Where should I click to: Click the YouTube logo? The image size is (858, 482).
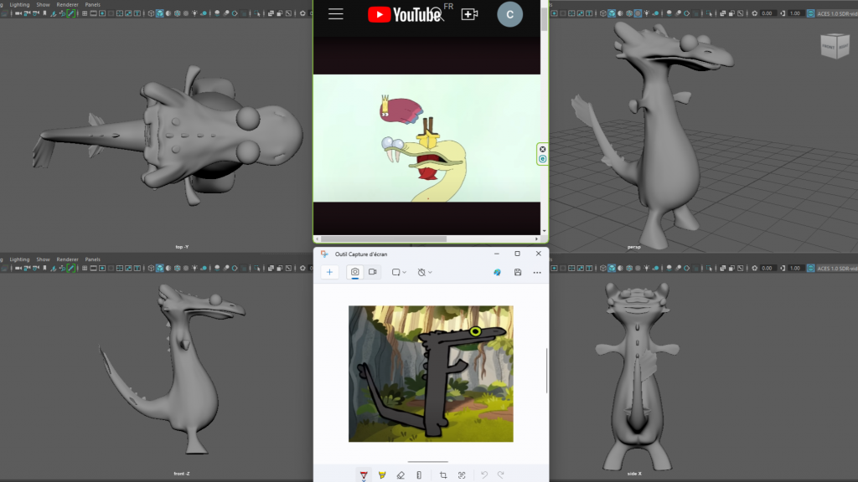(x=405, y=14)
